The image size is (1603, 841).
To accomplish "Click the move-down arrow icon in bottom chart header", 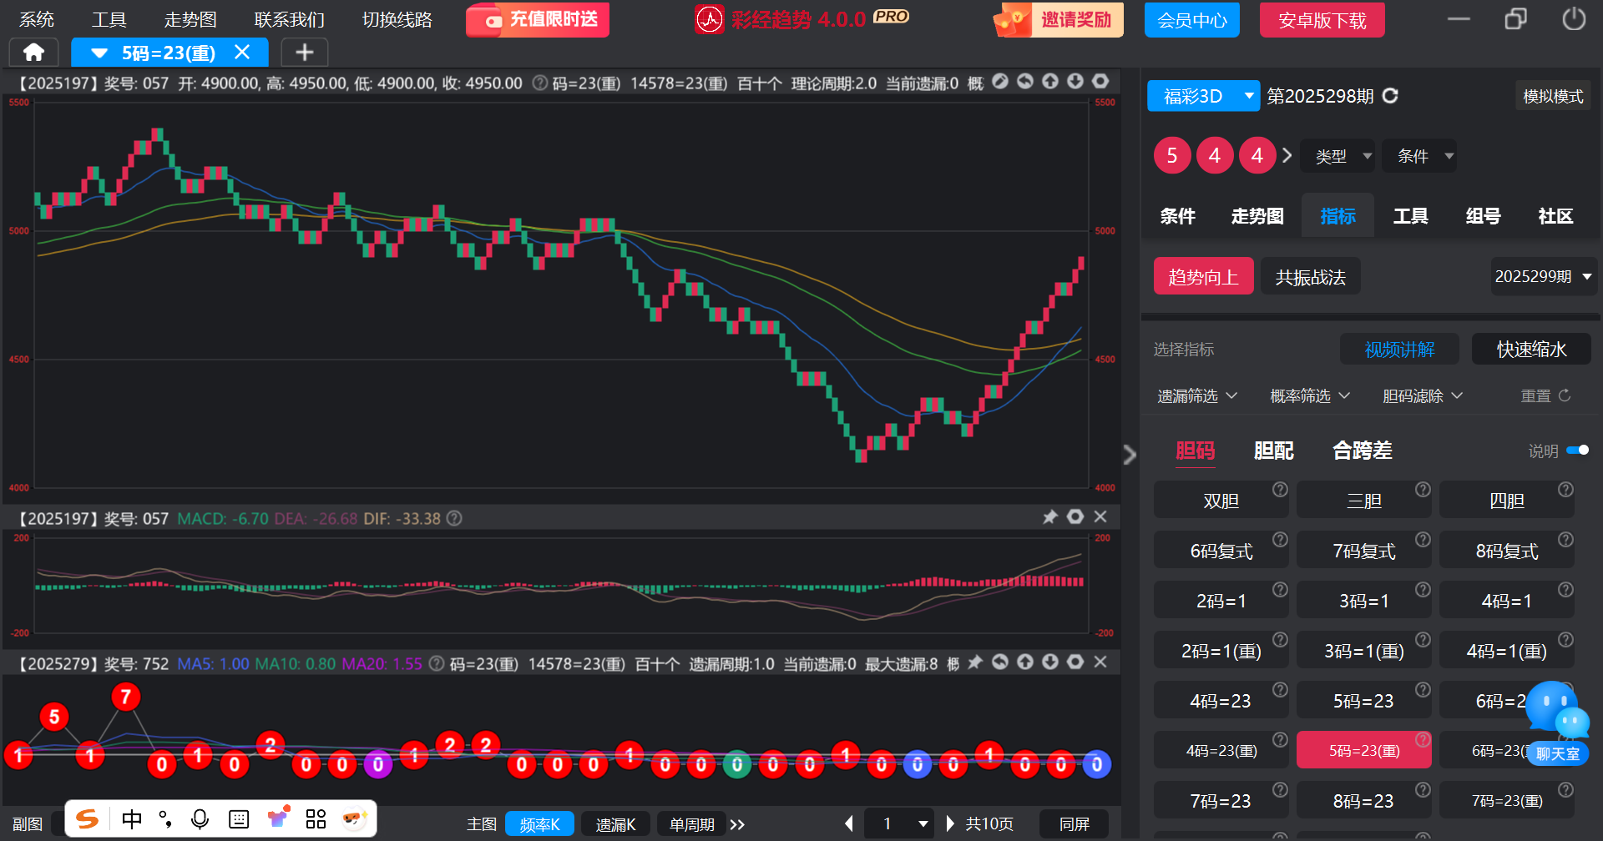I will pyautogui.click(x=1050, y=662).
